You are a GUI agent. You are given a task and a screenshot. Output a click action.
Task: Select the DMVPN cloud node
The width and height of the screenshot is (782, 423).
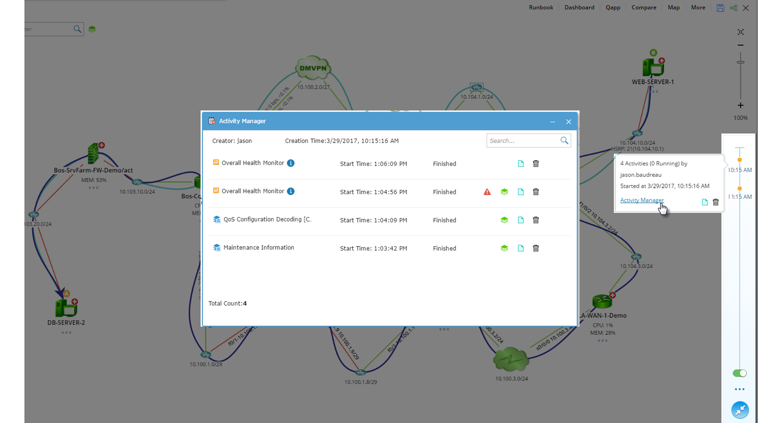coord(313,68)
